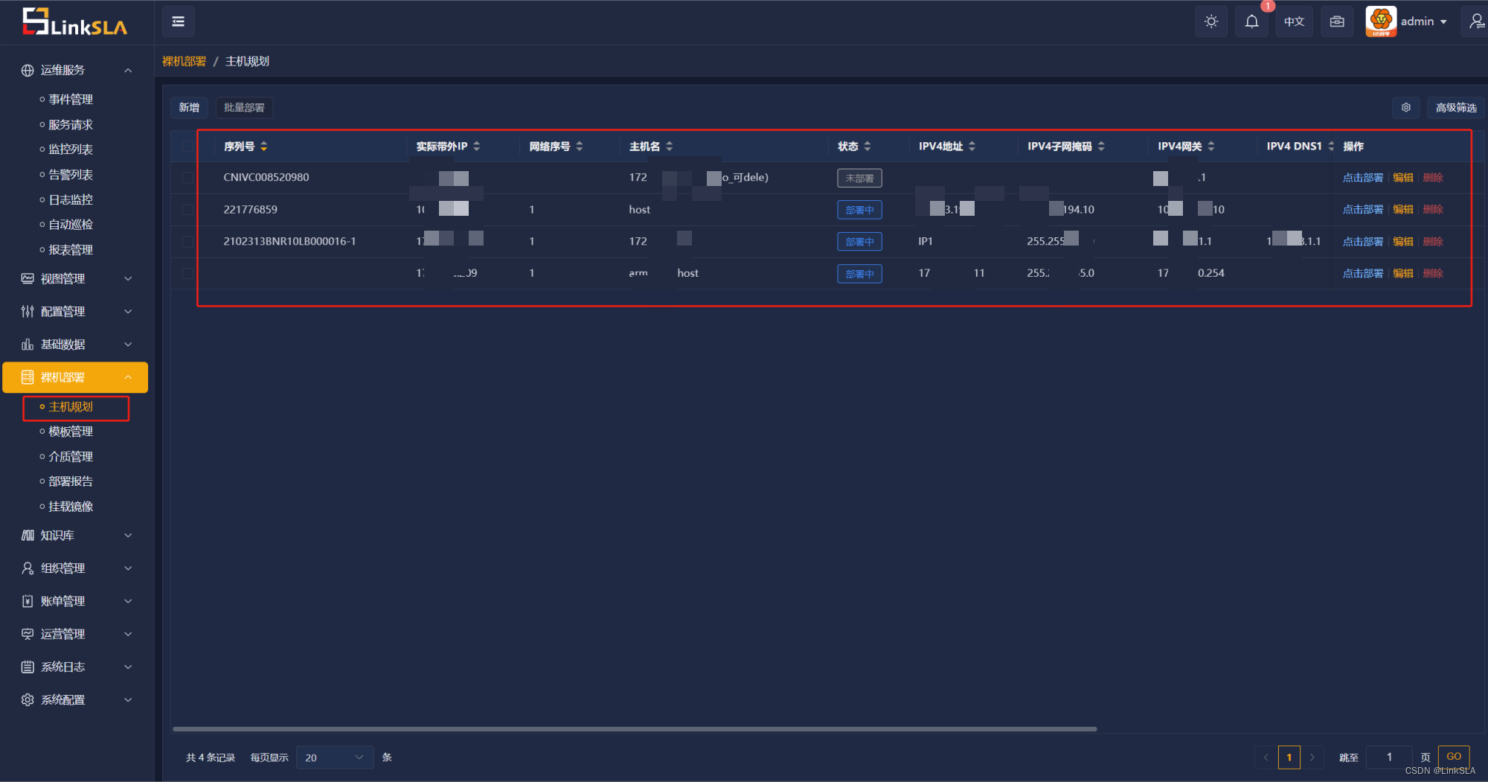Check the row 221776859
This screenshot has width=1488, height=782.
tap(187, 210)
